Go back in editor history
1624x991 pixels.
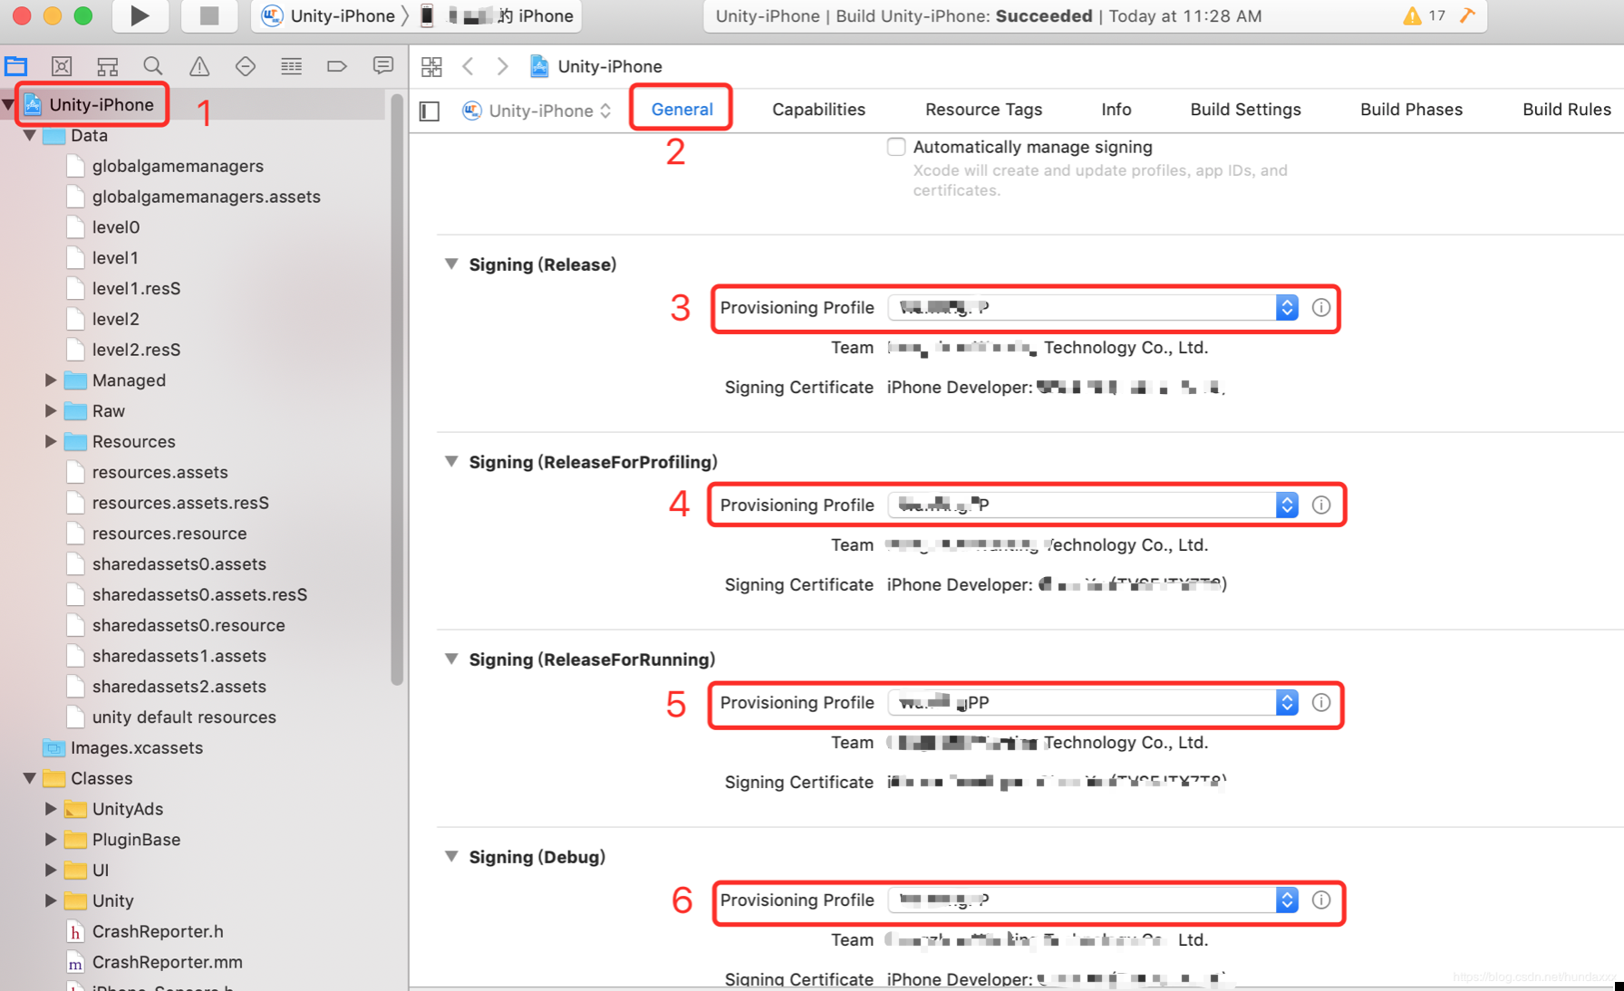pyautogui.click(x=469, y=66)
